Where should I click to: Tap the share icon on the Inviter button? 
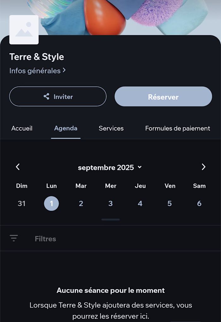tap(46, 97)
